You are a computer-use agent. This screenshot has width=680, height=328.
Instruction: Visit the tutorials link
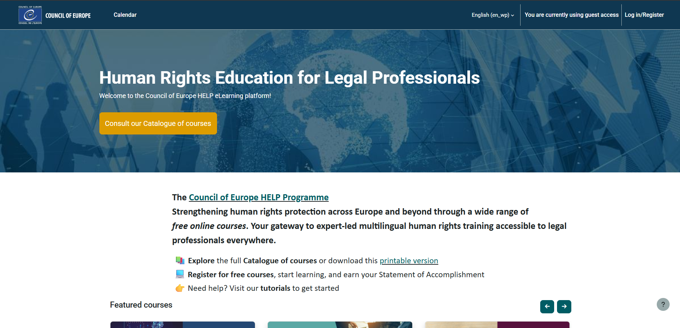pos(275,288)
